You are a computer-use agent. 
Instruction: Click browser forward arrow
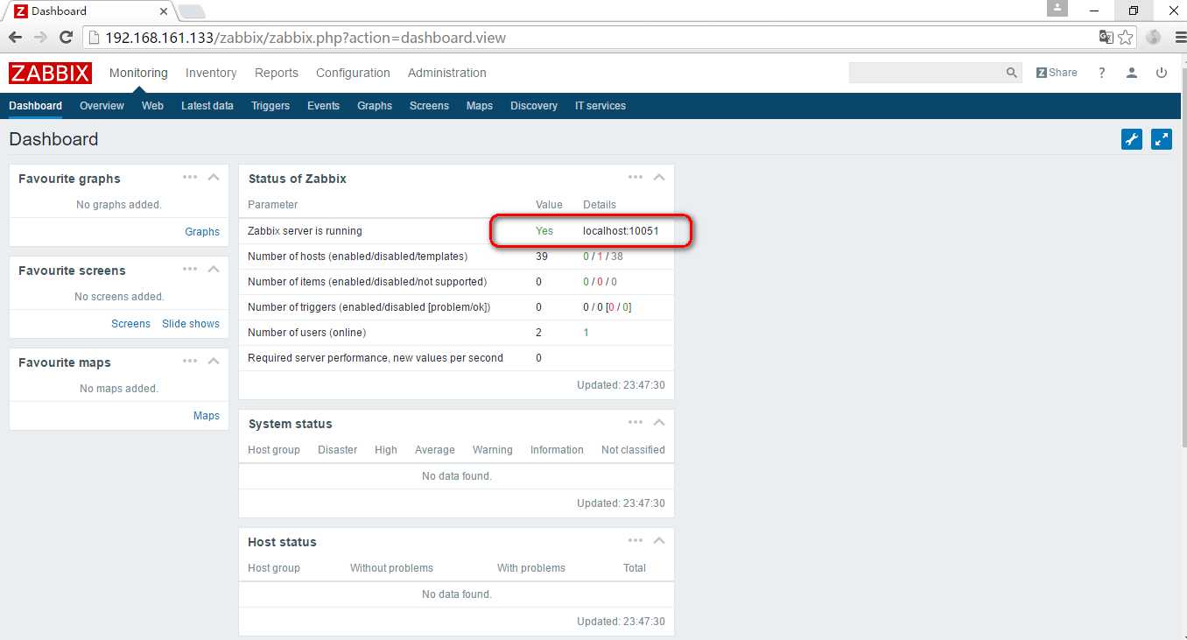[40, 38]
